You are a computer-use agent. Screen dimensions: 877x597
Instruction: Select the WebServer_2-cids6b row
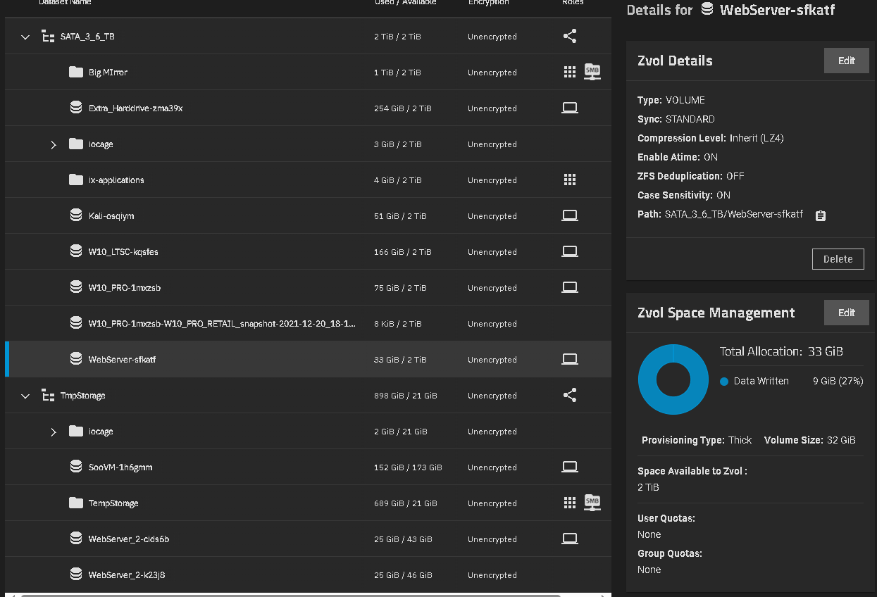click(x=308, y=539)
